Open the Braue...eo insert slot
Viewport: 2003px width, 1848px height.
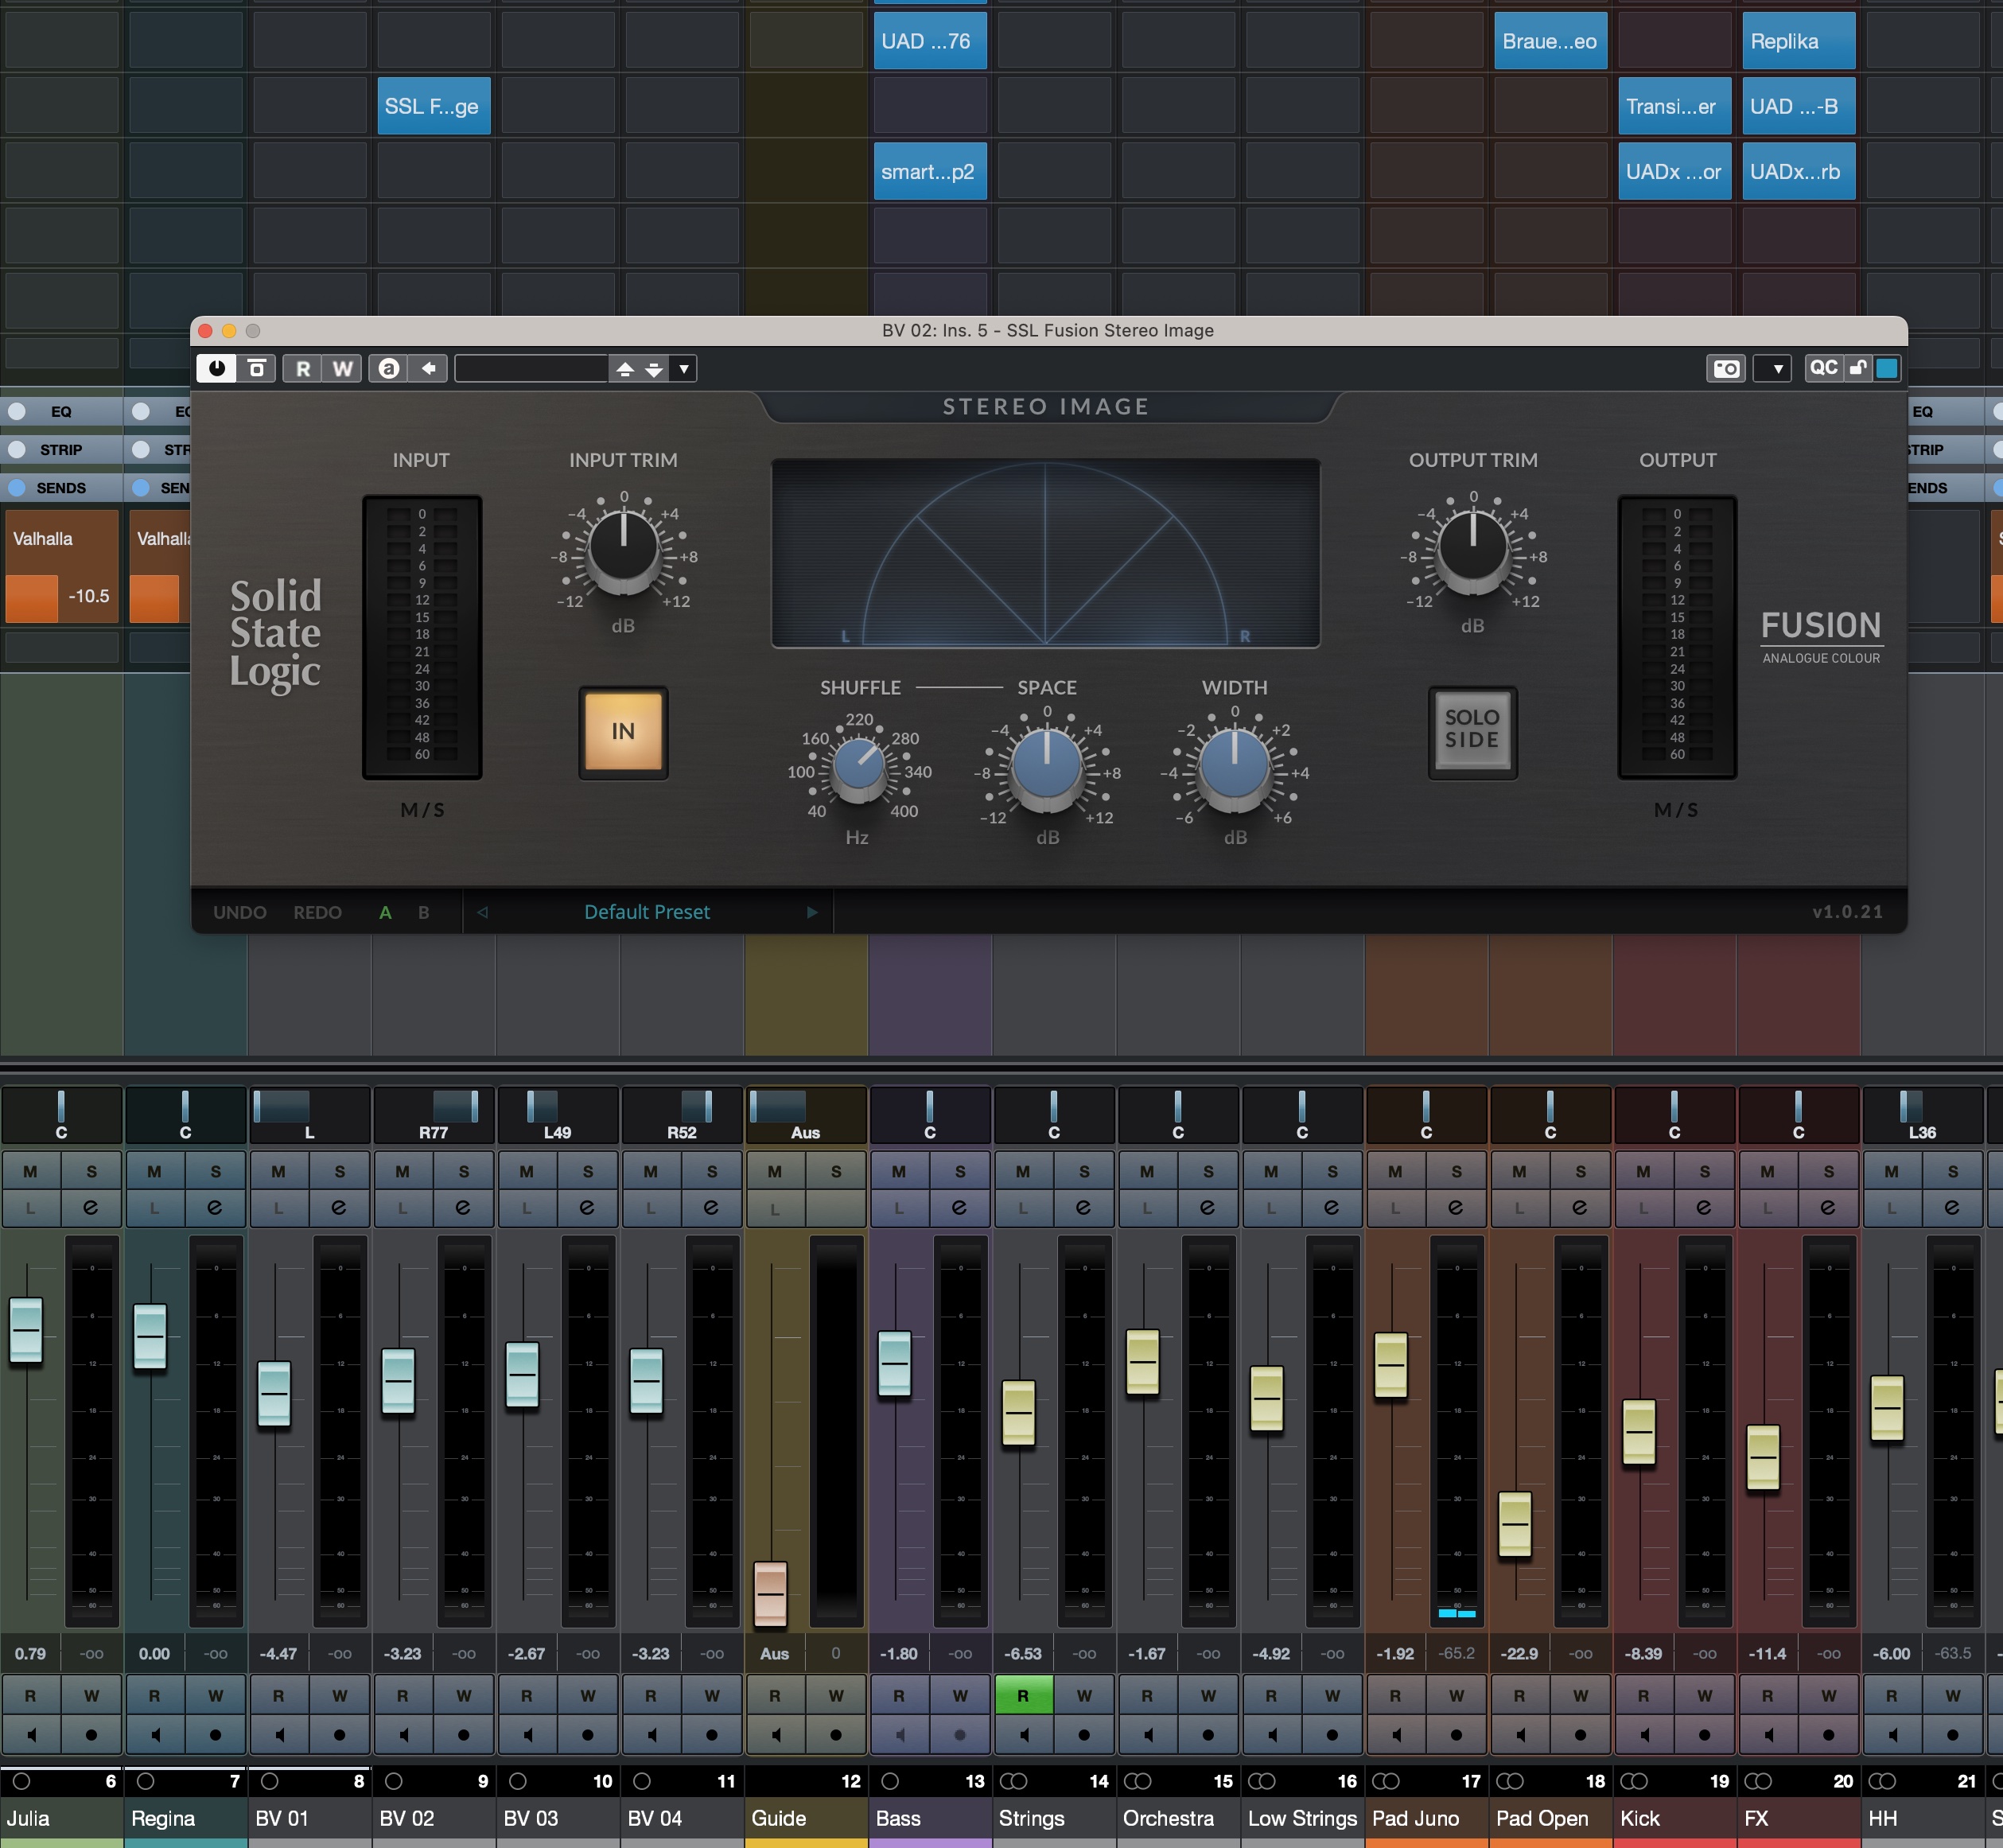[x=1550, y=41]
